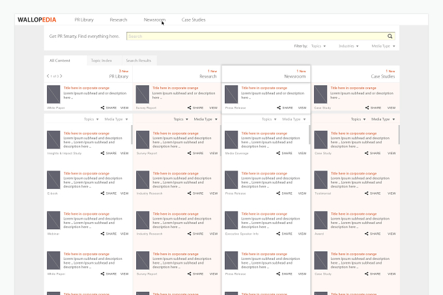The image size is (443, 295).
Task: Switch to the Topic Index tab
Action: tap(104, 61)
